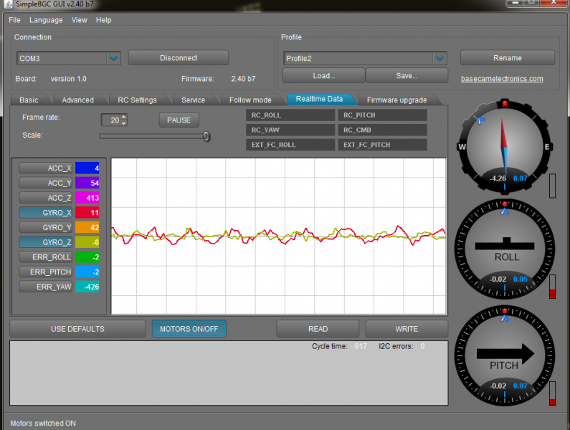The width and height of the screenshot is (570, 430).
Task: Click the Scale slider handle
Action: (x=206, y=135)
